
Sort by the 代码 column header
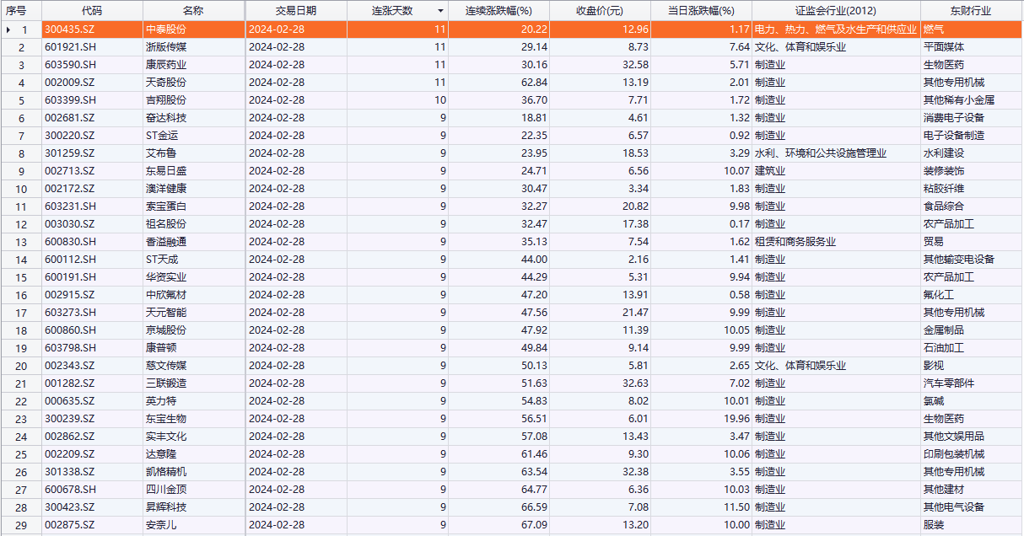92,11
